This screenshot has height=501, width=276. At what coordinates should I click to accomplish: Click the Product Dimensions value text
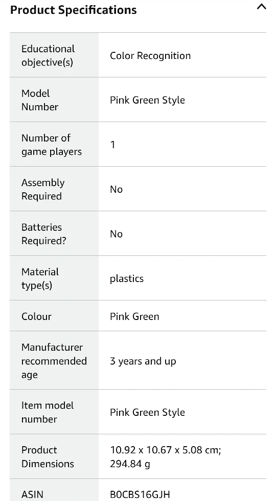166,456
